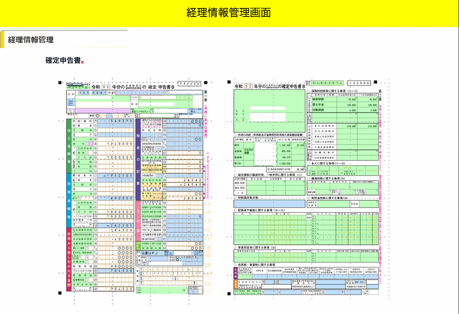The image size is (459, 314).
Task: Click the red 所得から差し引かれる金額 label
Action: point(69,260)
